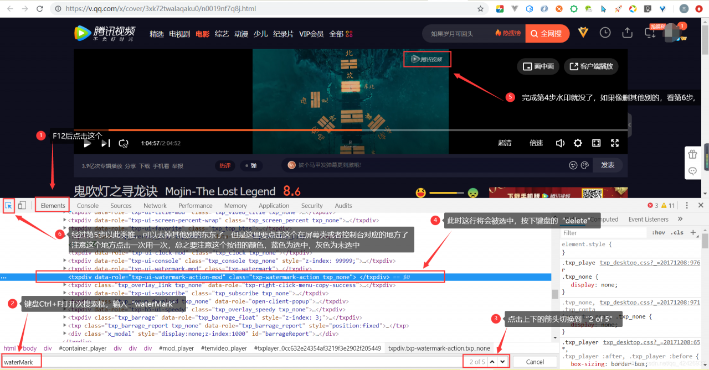Click the upload icon in header
This screenshot has width=709, height=370.
pyautogui.click(x=627, y=33)
